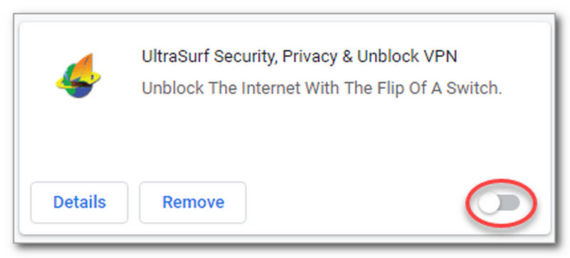Screen dimensions: 570x258
Task: Click the UltraSurf sailboat globe icon
Action: click(x=78, y=76)
